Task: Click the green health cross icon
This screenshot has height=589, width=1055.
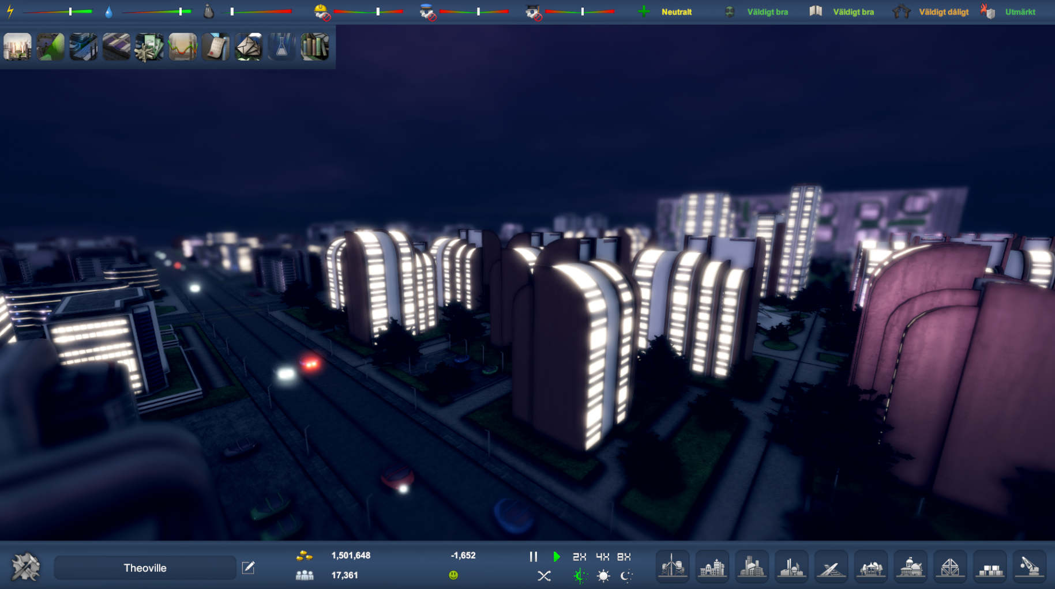Action: pos(644,12)
